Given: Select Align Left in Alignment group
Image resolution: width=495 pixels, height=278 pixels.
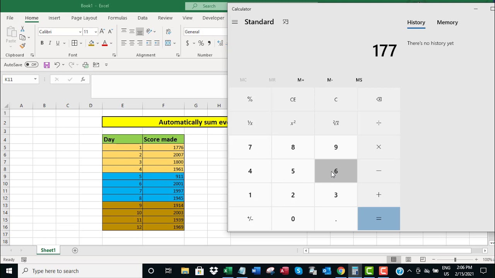Looking at the screenshot, I should click(x=124, y=43).
